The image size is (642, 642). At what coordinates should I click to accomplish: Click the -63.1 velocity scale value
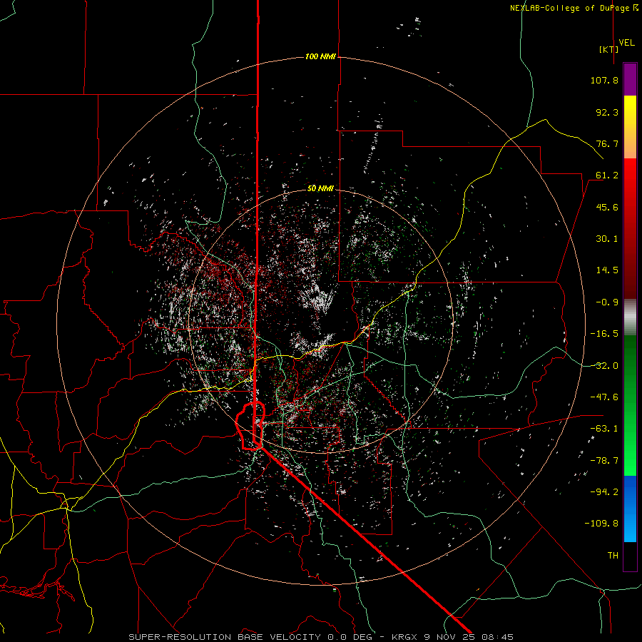[604, 429]
